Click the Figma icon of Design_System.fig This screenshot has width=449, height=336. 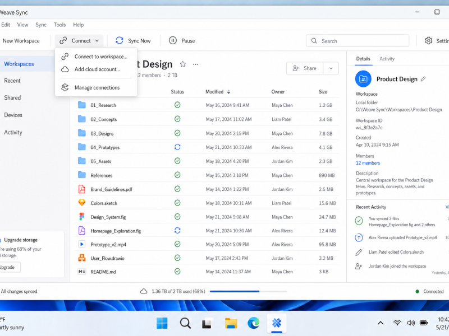tap(82, 217)
